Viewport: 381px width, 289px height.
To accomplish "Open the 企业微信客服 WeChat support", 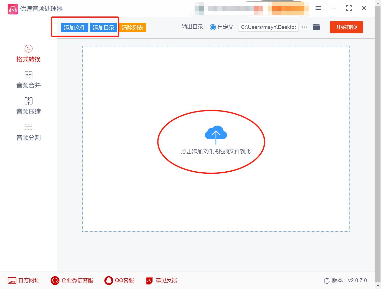I will (x=72, y=280).
